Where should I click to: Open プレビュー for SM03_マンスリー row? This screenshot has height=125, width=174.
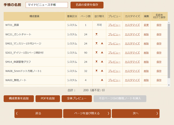114,44
